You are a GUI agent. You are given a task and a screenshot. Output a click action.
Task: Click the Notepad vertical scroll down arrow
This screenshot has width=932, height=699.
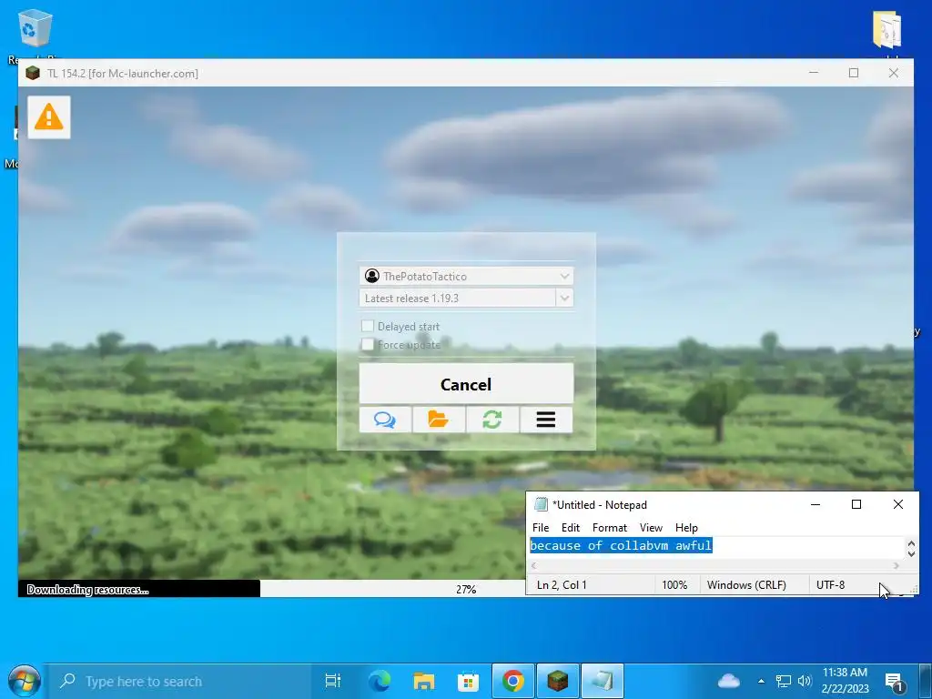tap(911, 553)
